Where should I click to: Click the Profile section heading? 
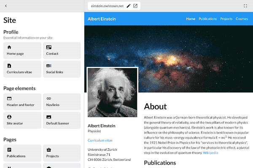[x=11, y=32]
